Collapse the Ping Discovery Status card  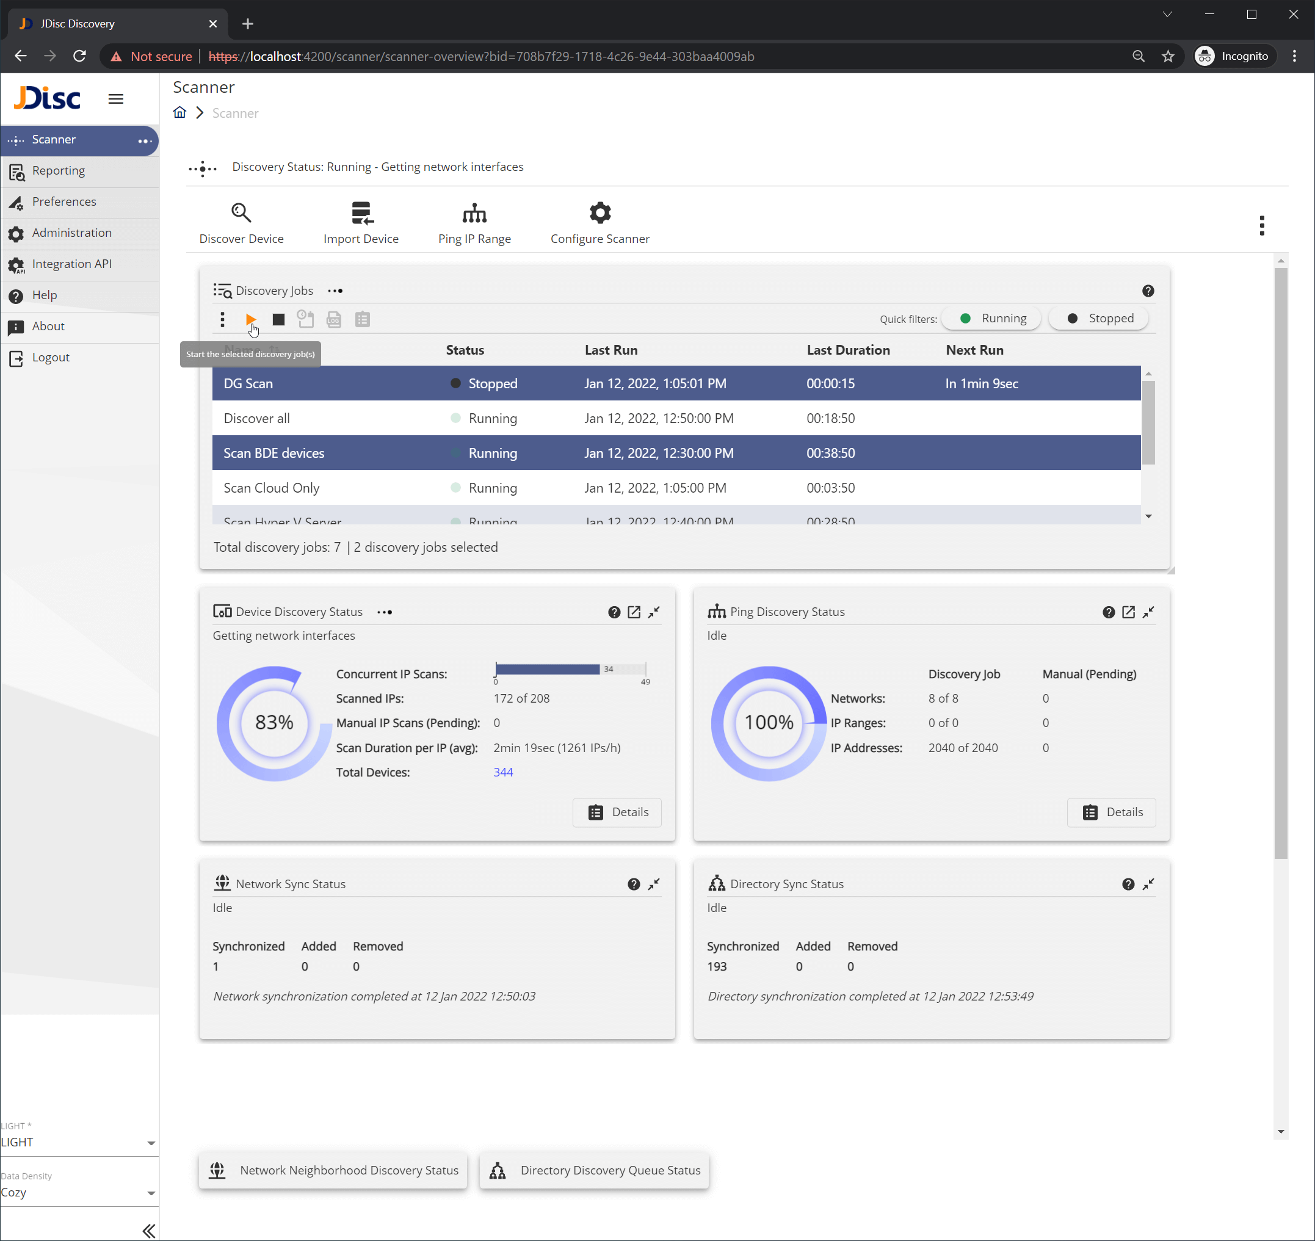click(1148, 612)
